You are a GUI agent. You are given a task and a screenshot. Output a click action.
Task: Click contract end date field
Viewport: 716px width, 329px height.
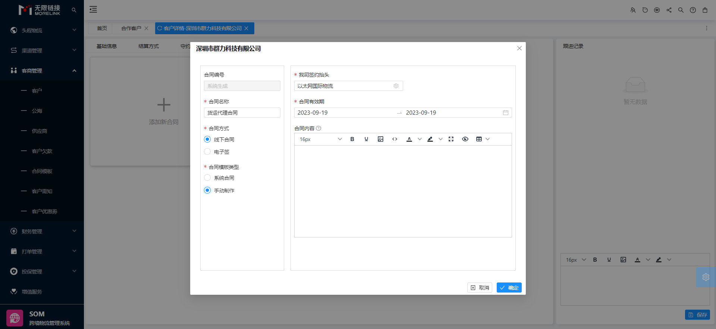click(451, 113)
